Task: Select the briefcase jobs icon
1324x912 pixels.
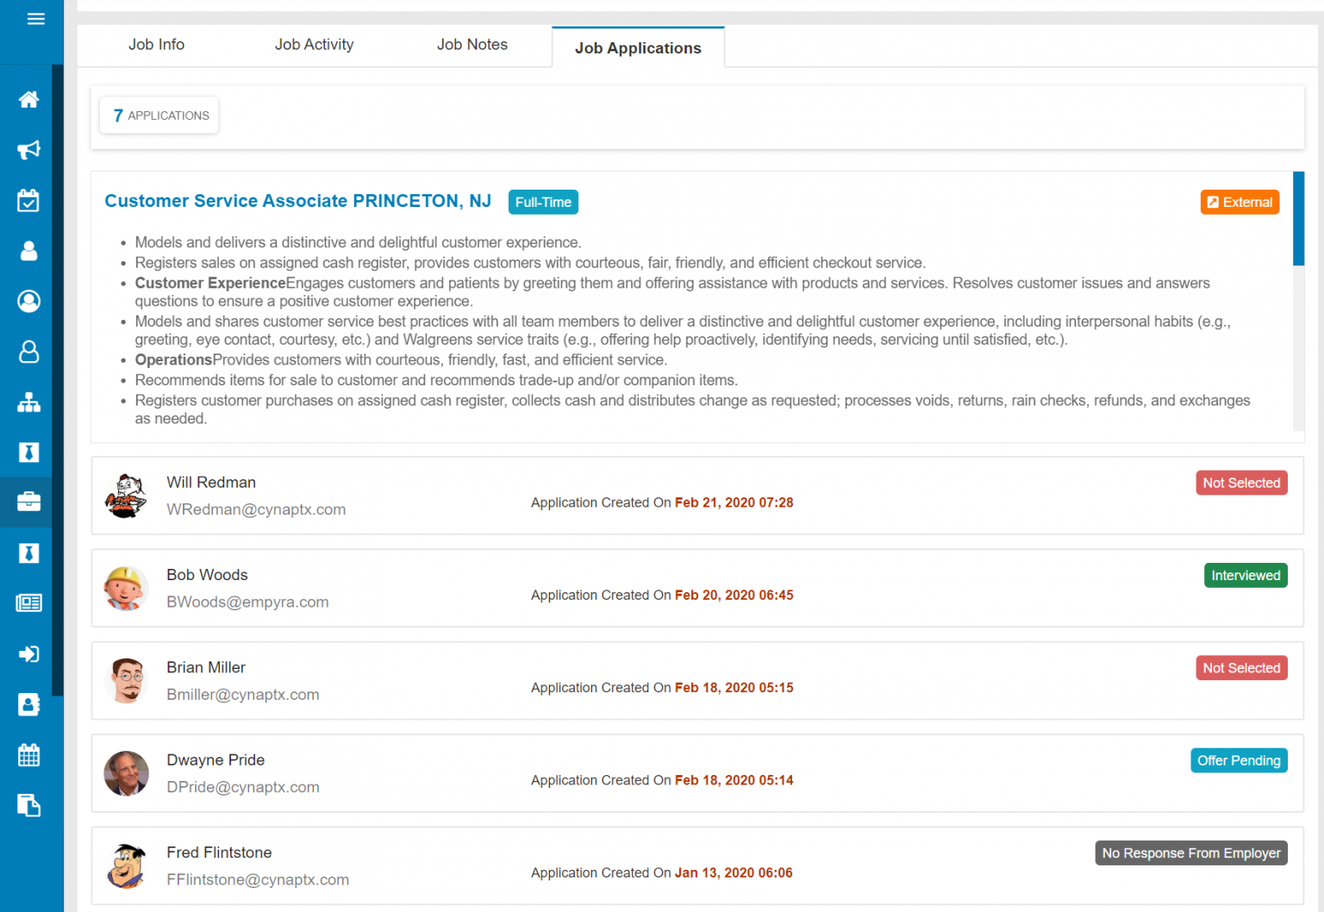Action: click(x=28, y=502)
